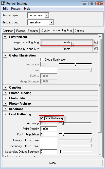Click the Point Interpolation slider

[x=75, y=134]
